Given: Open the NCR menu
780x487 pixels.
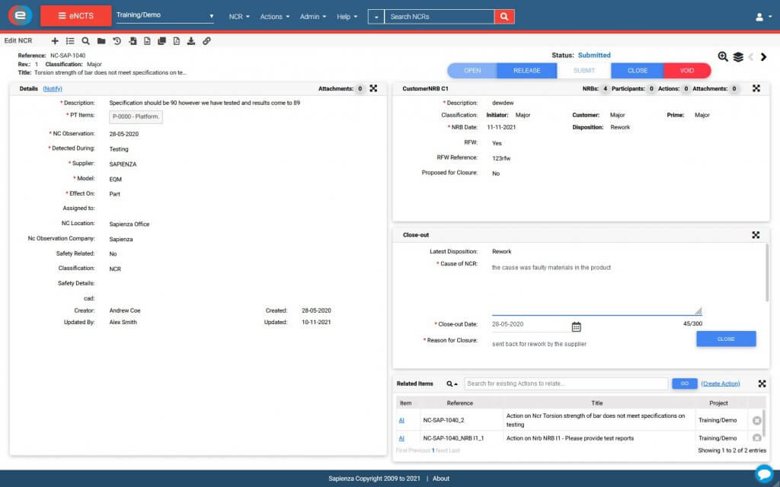Looking at the screenshot, I should pyautogui.click(x=239, y=16).
